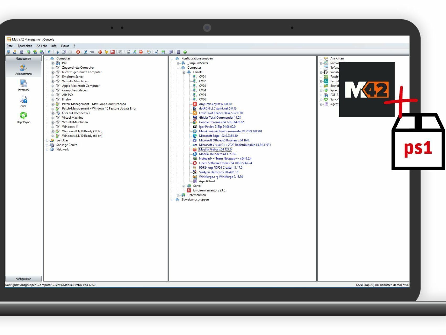The image size is (446, 335).
Task: Collapse the Clients group node
Action: click(184, 72)
